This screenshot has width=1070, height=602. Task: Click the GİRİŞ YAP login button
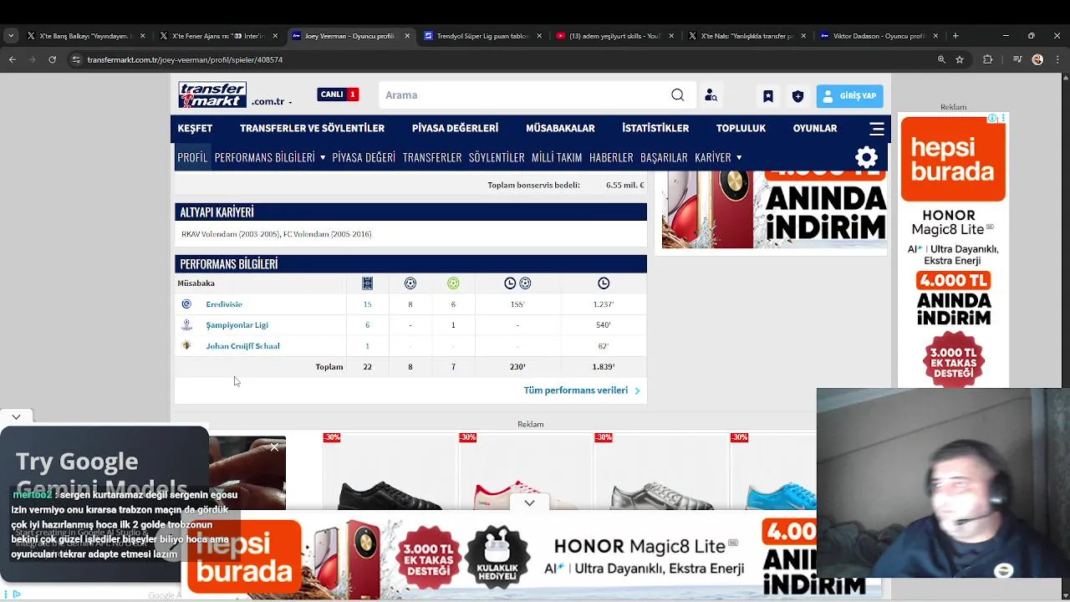pos(849,95)
